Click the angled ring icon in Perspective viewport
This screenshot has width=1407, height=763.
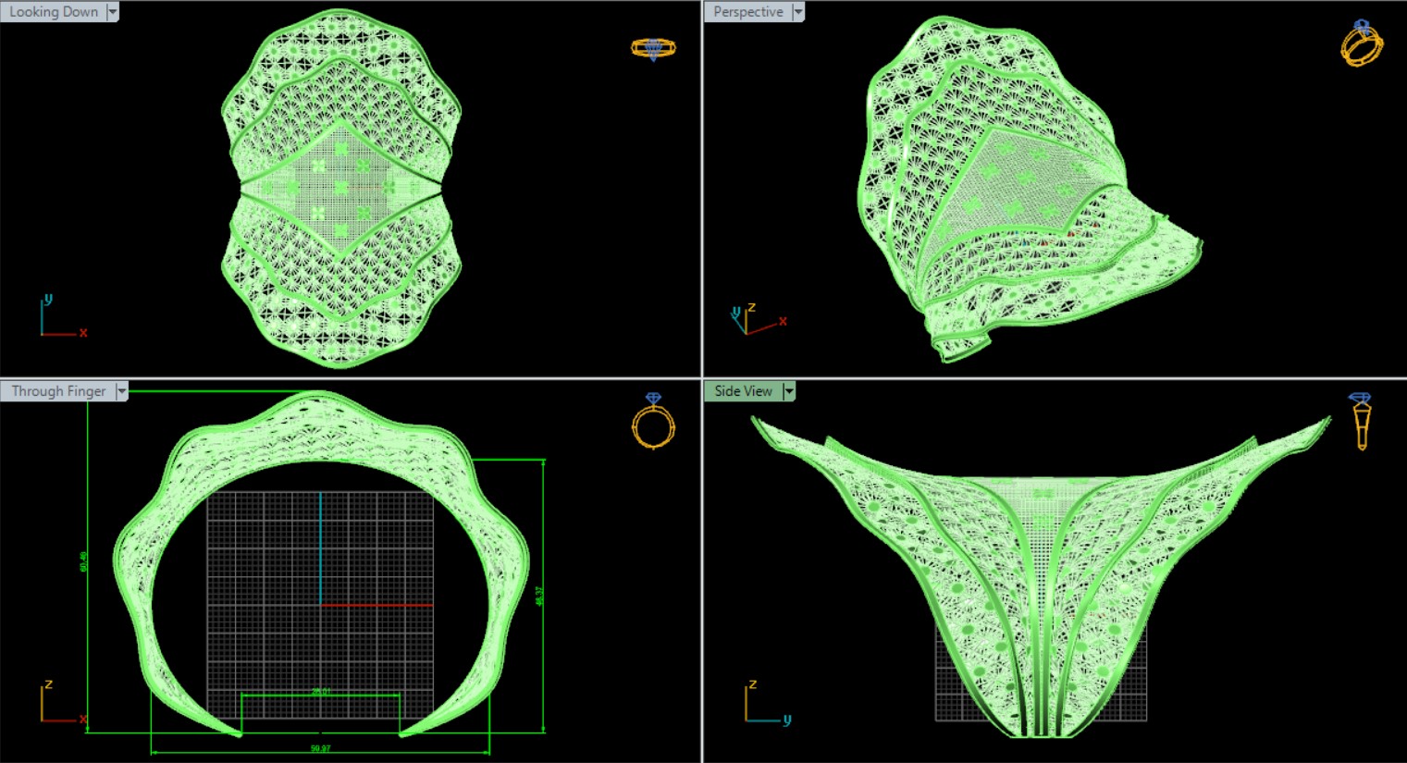[1362, 43]
